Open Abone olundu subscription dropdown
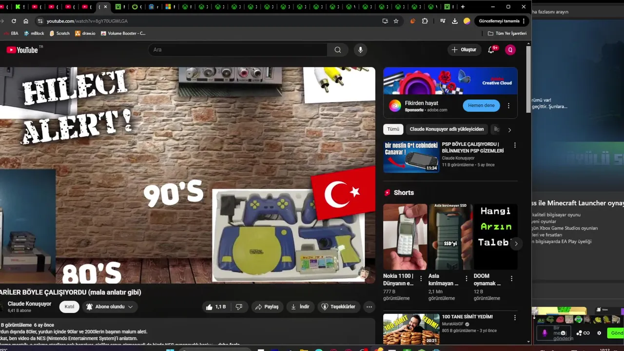Viewport: 624px width, 351px height. click(x=110, y=307)
